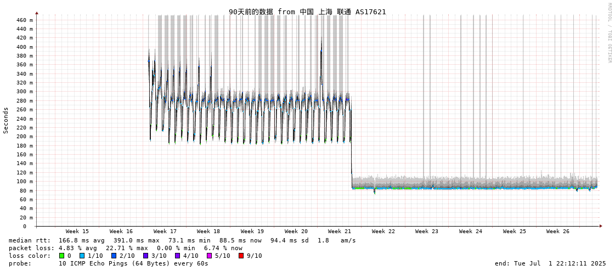This screenshot has height=271, width=615.
Task: Click the probe description of ICMP Echo Pings
Action: pos(134,263)
